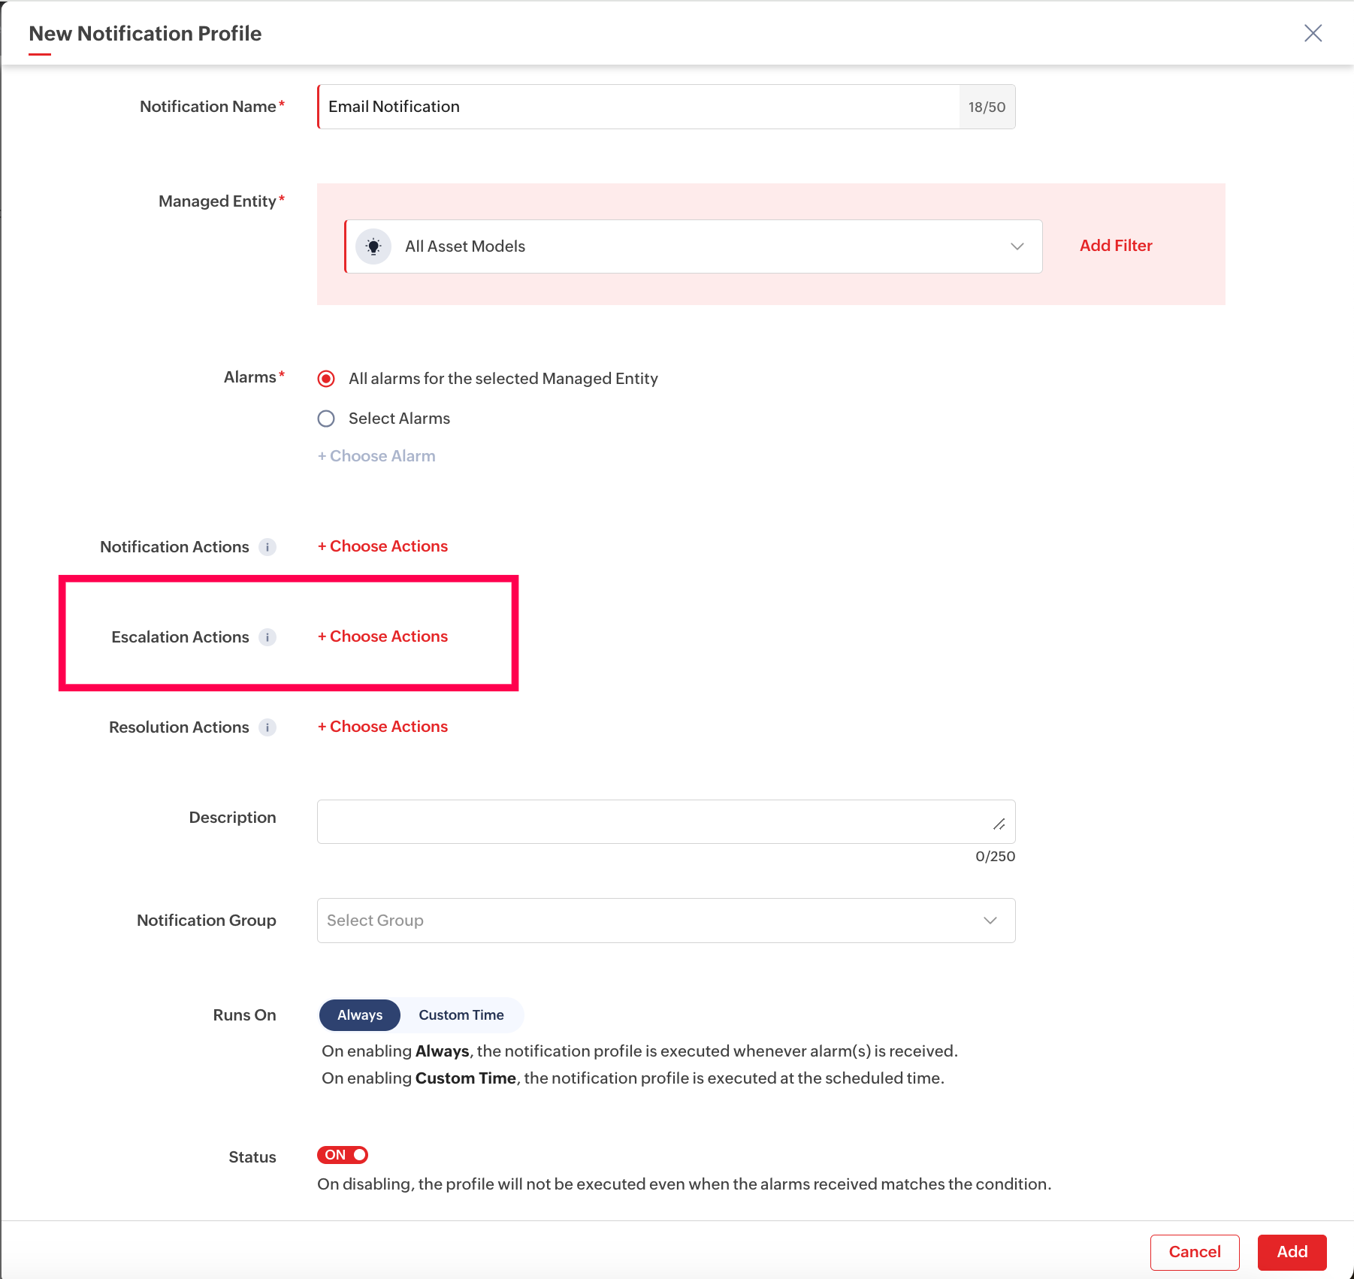The image size is (1354, 1279).
Task: Click the chevron arrow in Notification Group
Action: tap(990, 921)
